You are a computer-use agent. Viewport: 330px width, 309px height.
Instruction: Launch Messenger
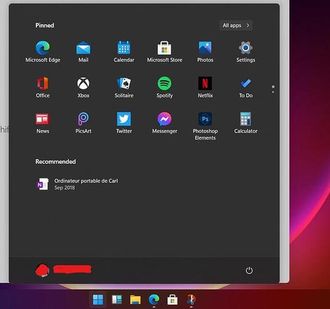pyautogui.click(x=165, y=123)
